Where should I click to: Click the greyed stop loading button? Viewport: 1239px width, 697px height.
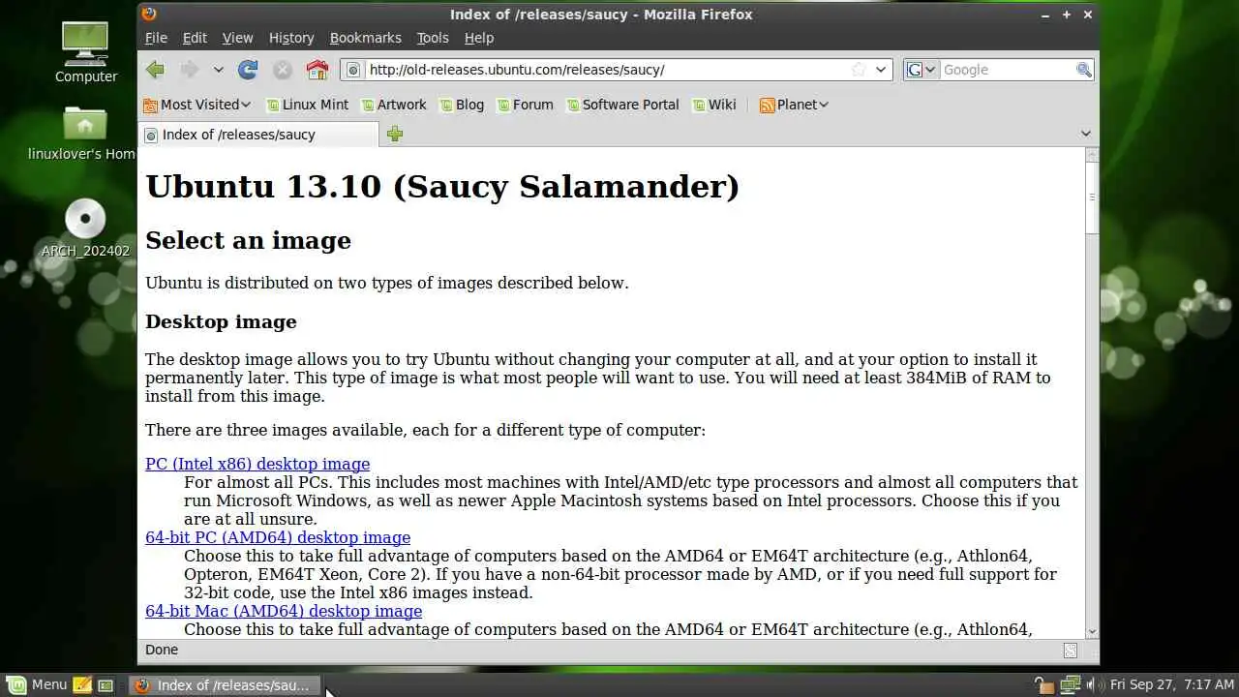coord(283,70)
